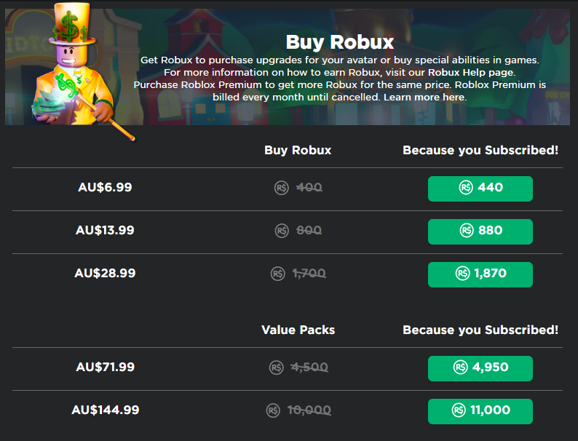Click the Robux icon beside crossed-out 1,700
Screen dimensions: 578x441
point(277,274)
